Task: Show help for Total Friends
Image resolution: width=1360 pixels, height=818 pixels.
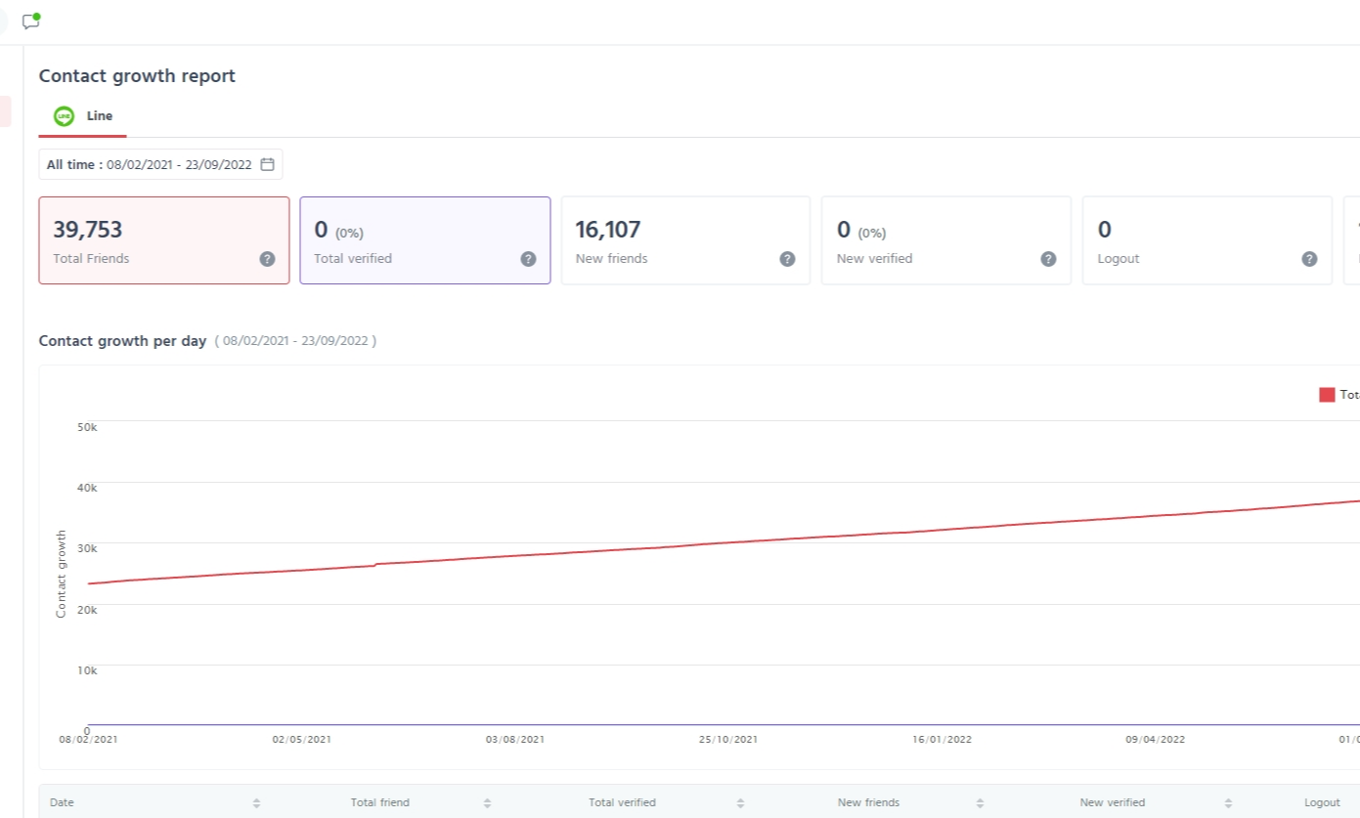Action: 267,259
